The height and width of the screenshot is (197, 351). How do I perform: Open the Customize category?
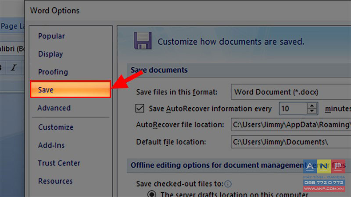56,127
